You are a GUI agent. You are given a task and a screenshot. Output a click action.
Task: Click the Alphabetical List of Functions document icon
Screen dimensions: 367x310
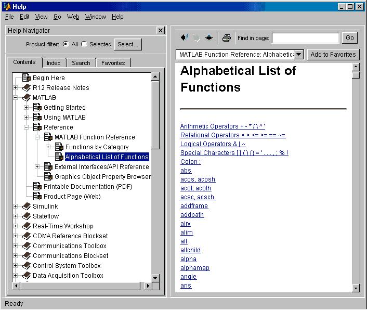(x=59, y=157)
